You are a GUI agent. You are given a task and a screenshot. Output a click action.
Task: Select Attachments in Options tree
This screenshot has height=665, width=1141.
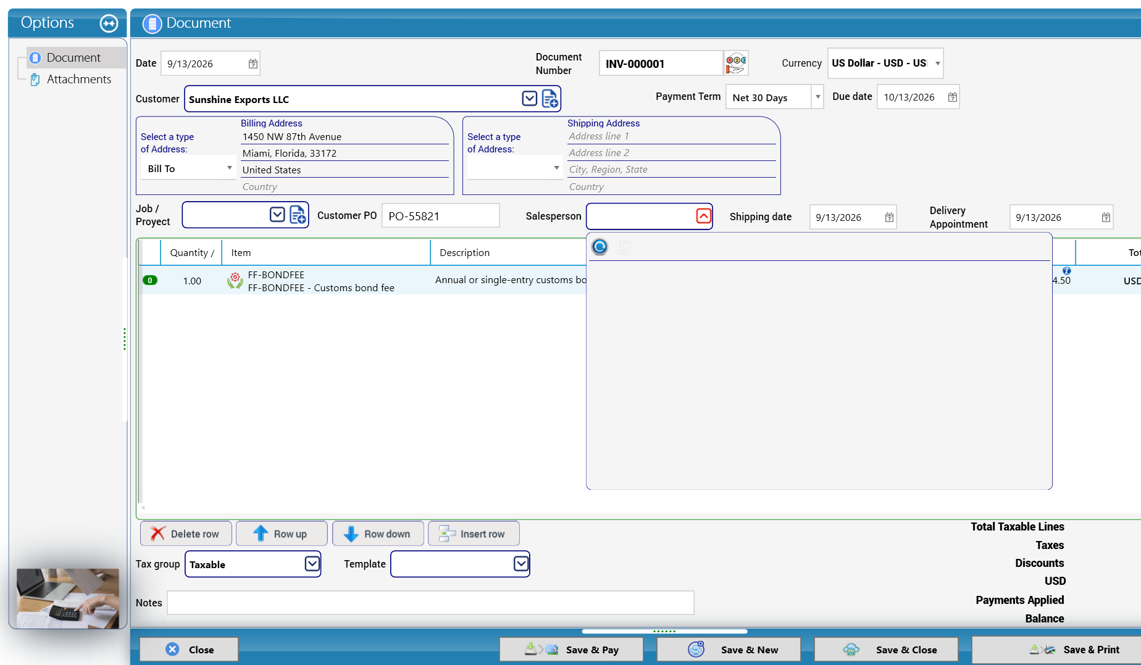pos(79,79)
